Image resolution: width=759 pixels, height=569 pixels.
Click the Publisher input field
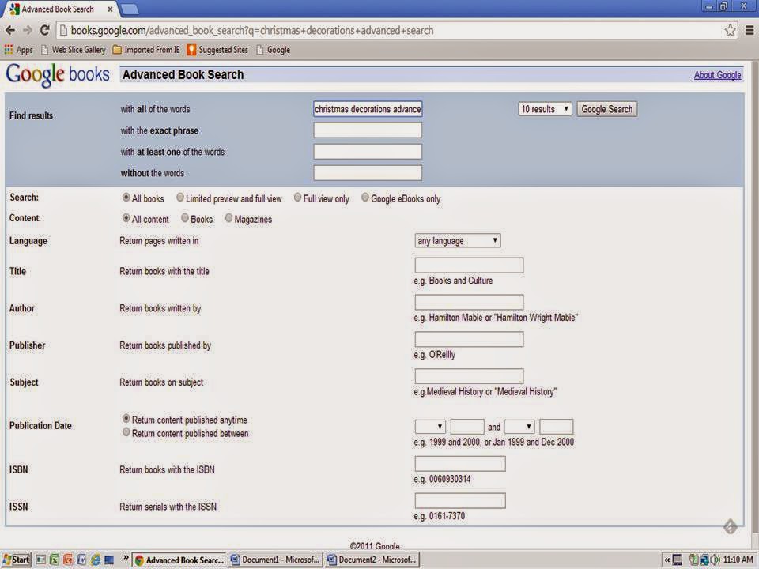469,339
